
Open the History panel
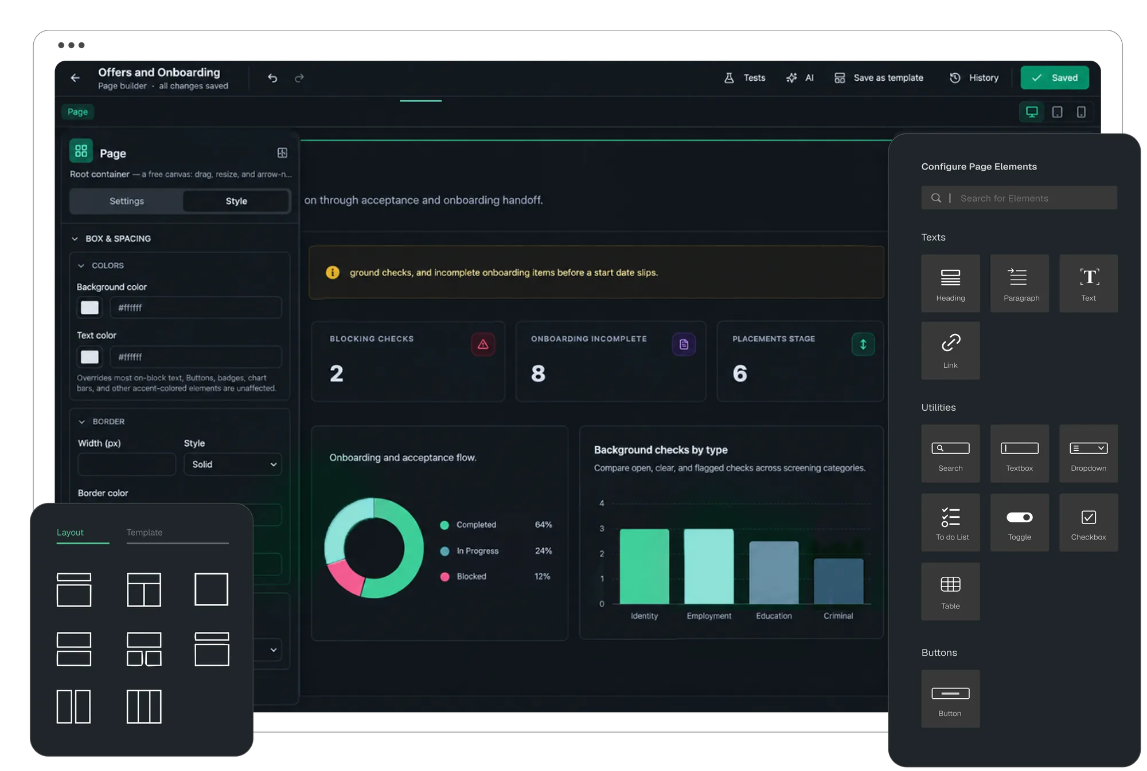[x=974, y=78]
